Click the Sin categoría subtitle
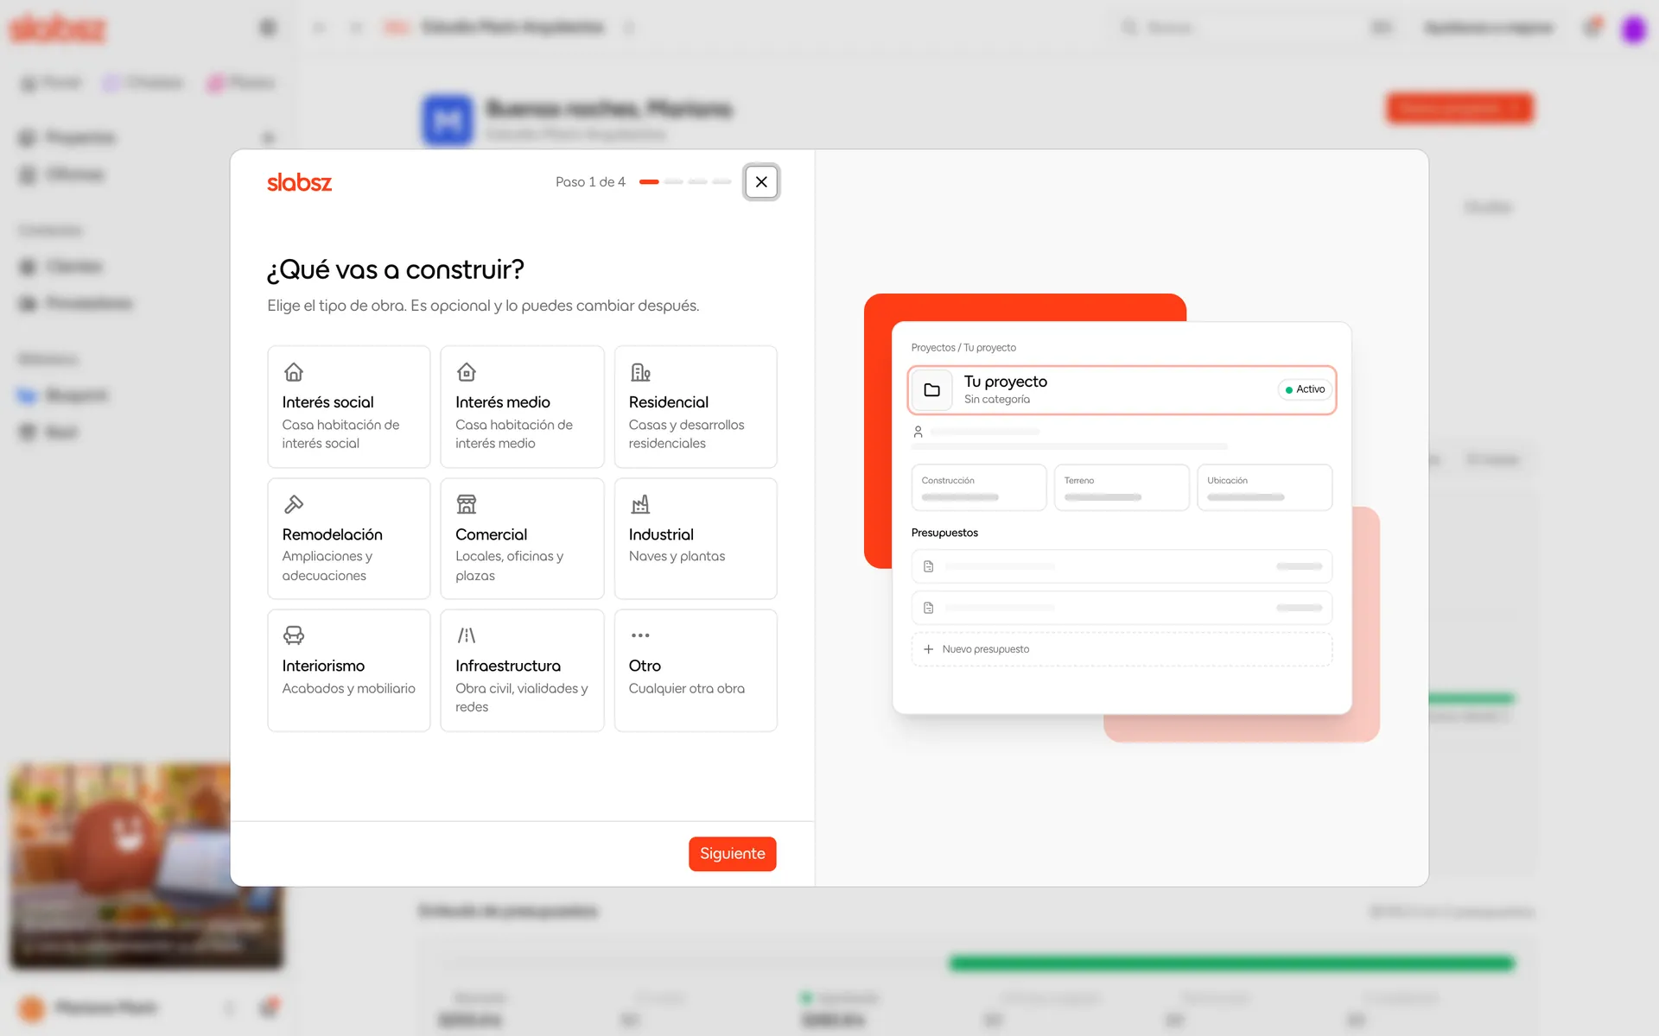Viewport: 1659px width, 1036px height. [997, 400]
